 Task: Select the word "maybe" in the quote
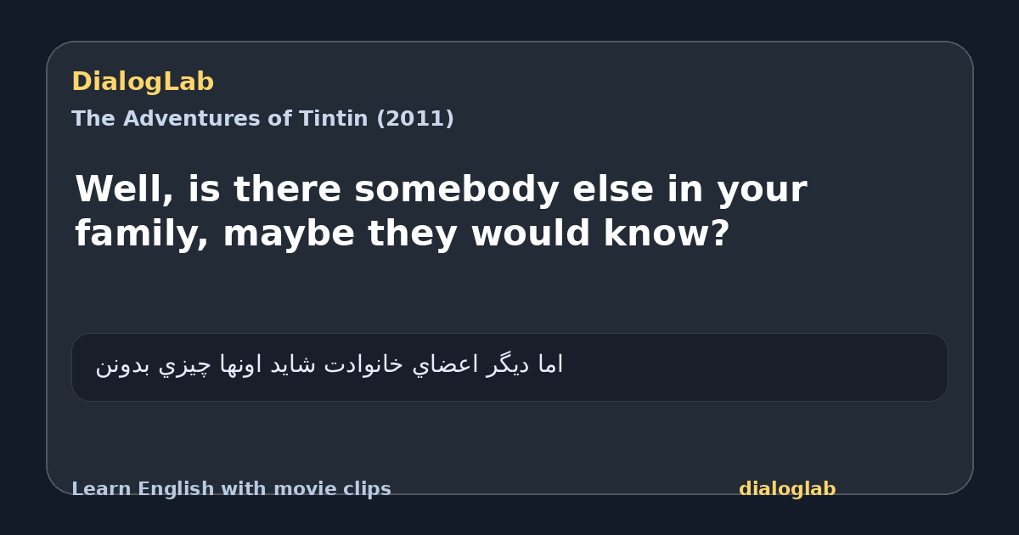288,234
